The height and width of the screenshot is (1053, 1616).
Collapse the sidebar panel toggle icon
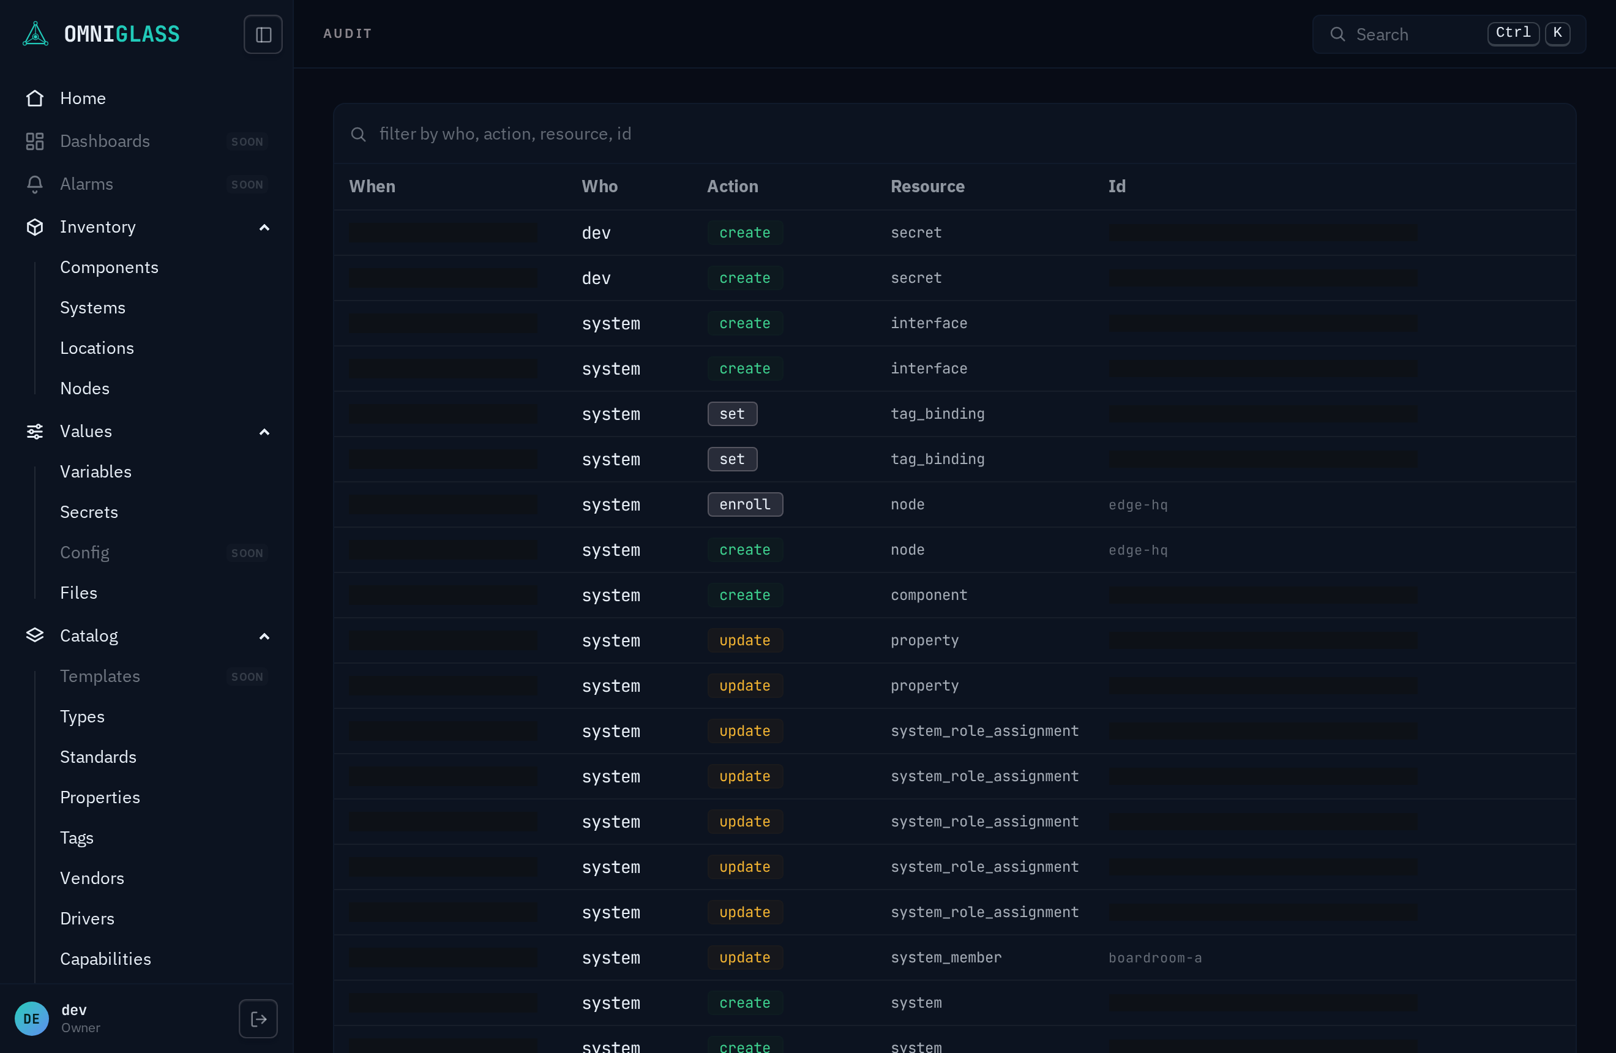pos(263,34)
